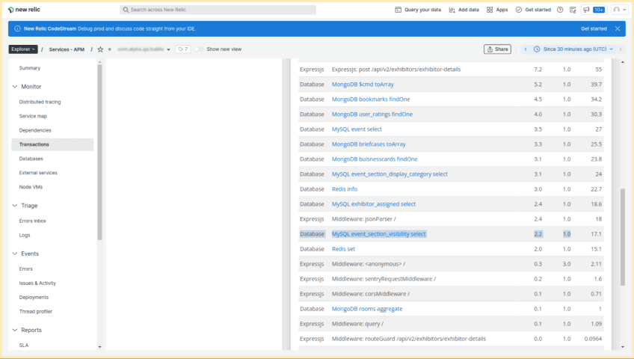Click the New Relic logo
634x359 pixels.
click(x=24, y=9)
